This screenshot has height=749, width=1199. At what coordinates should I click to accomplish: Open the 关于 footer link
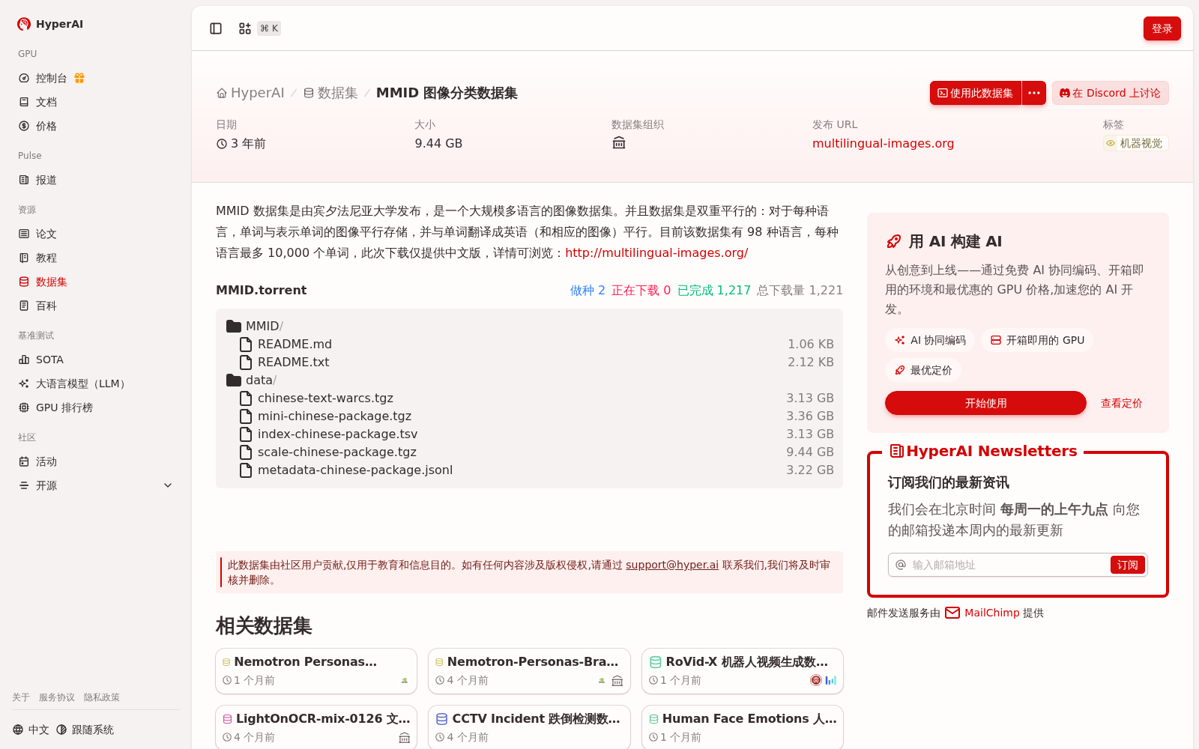(x=21, y=697)
